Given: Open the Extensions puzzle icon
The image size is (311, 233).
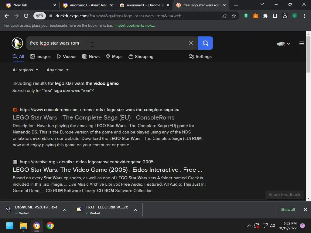Looking at the screenshot, I should point(265,16).
